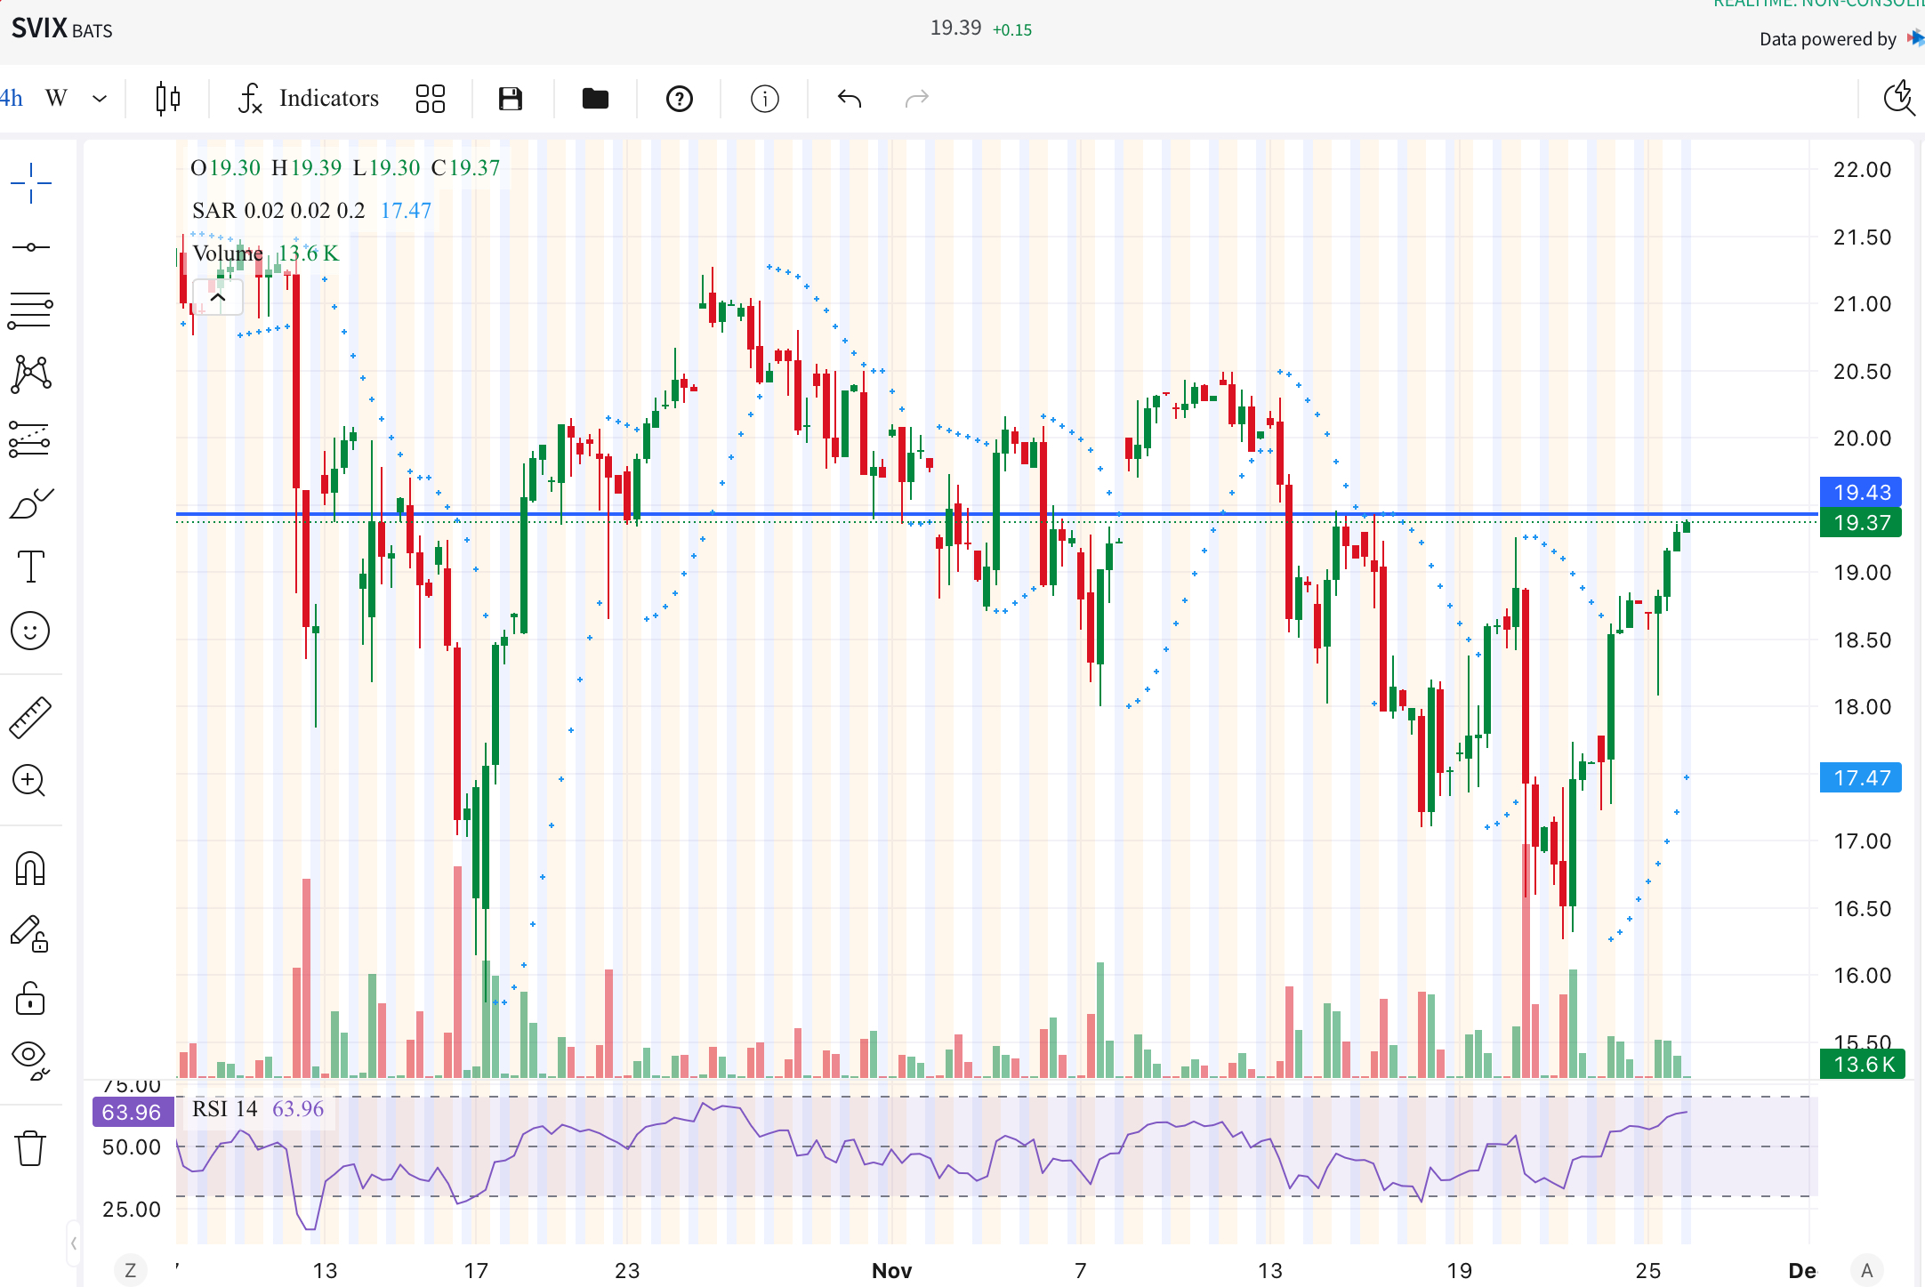Open candlestick chart style selector

coord(167,98)
